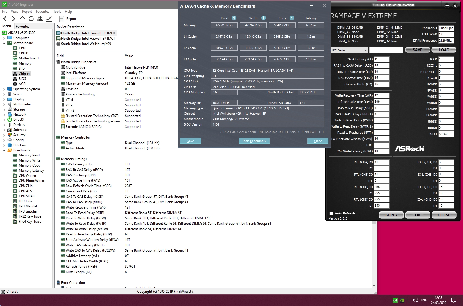Select the BIOS tree item

tap(22, 79)
